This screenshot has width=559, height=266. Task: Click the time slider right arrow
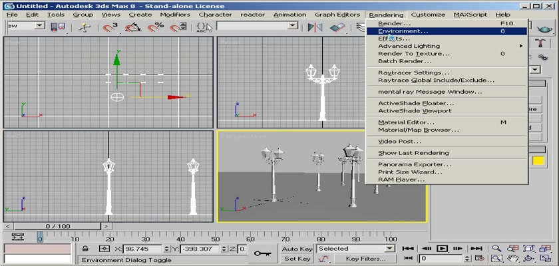(106, 226)
